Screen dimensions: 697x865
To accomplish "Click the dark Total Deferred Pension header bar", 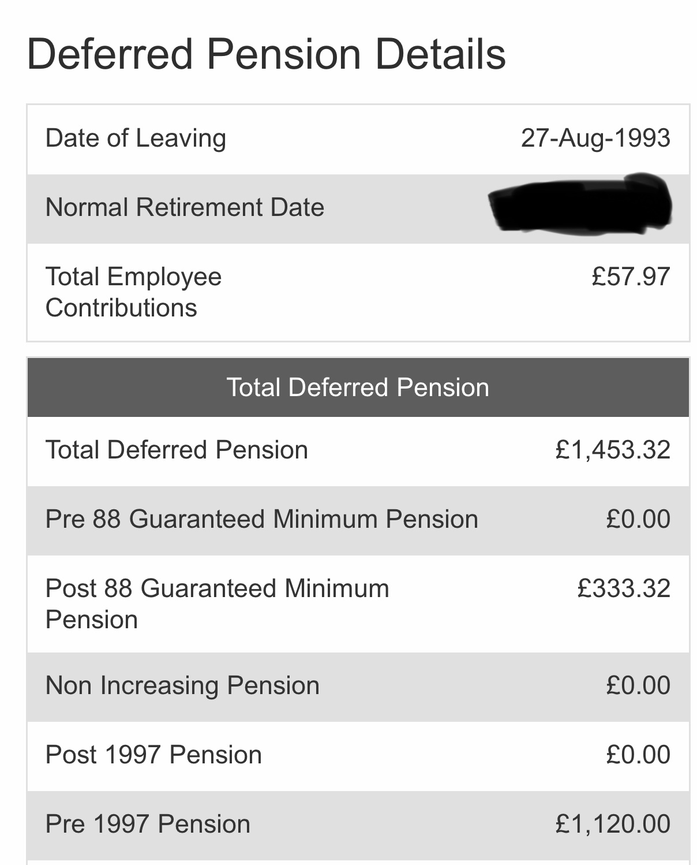I will pos(358,387).
